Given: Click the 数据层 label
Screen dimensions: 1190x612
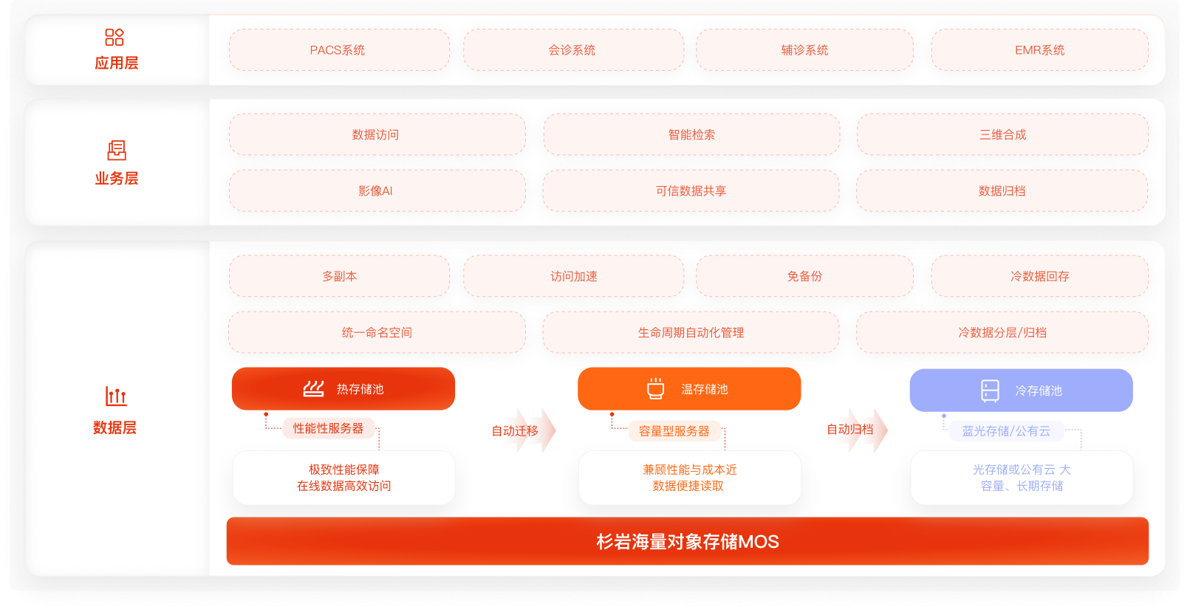Looking at the screenshot, I should [x=114, y=428].
